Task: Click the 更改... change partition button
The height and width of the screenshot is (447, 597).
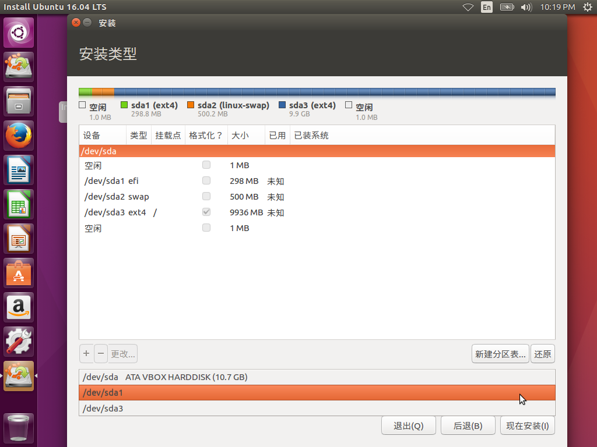Action: [123, 354]
